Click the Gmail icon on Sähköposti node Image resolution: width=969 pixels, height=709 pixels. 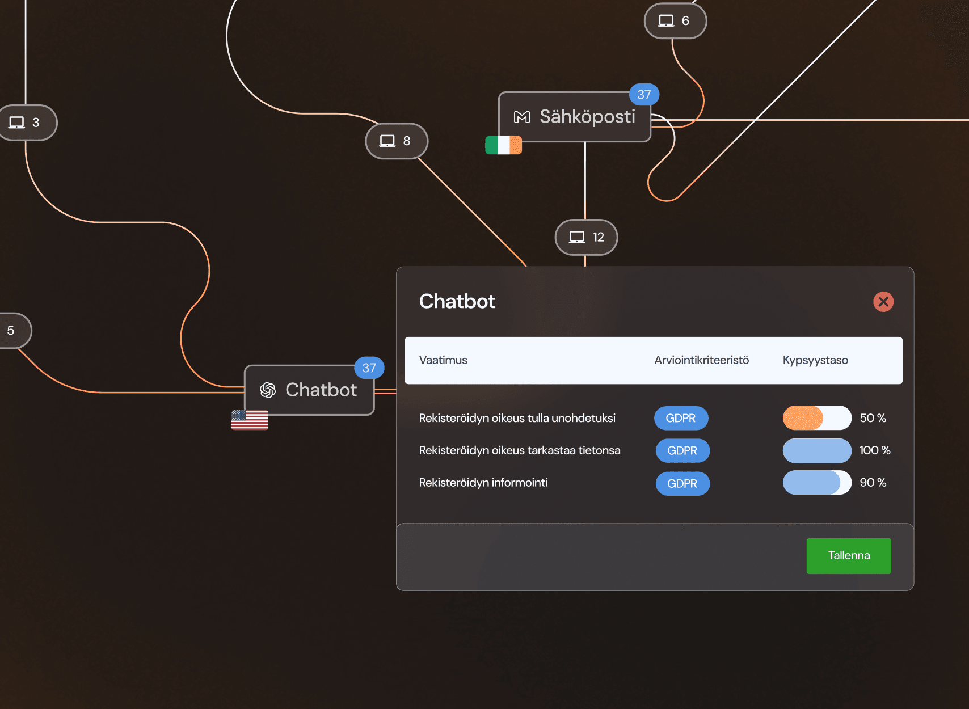[522, 117]
